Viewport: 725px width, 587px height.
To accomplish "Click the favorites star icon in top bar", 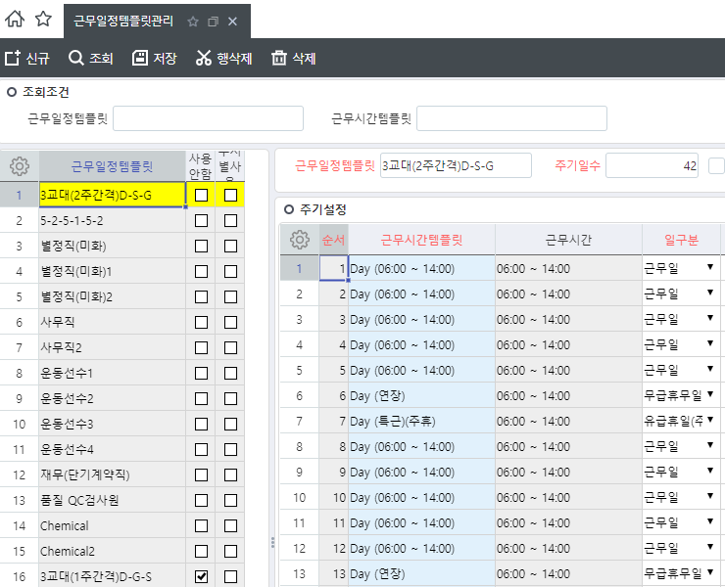I will [43, 20].
